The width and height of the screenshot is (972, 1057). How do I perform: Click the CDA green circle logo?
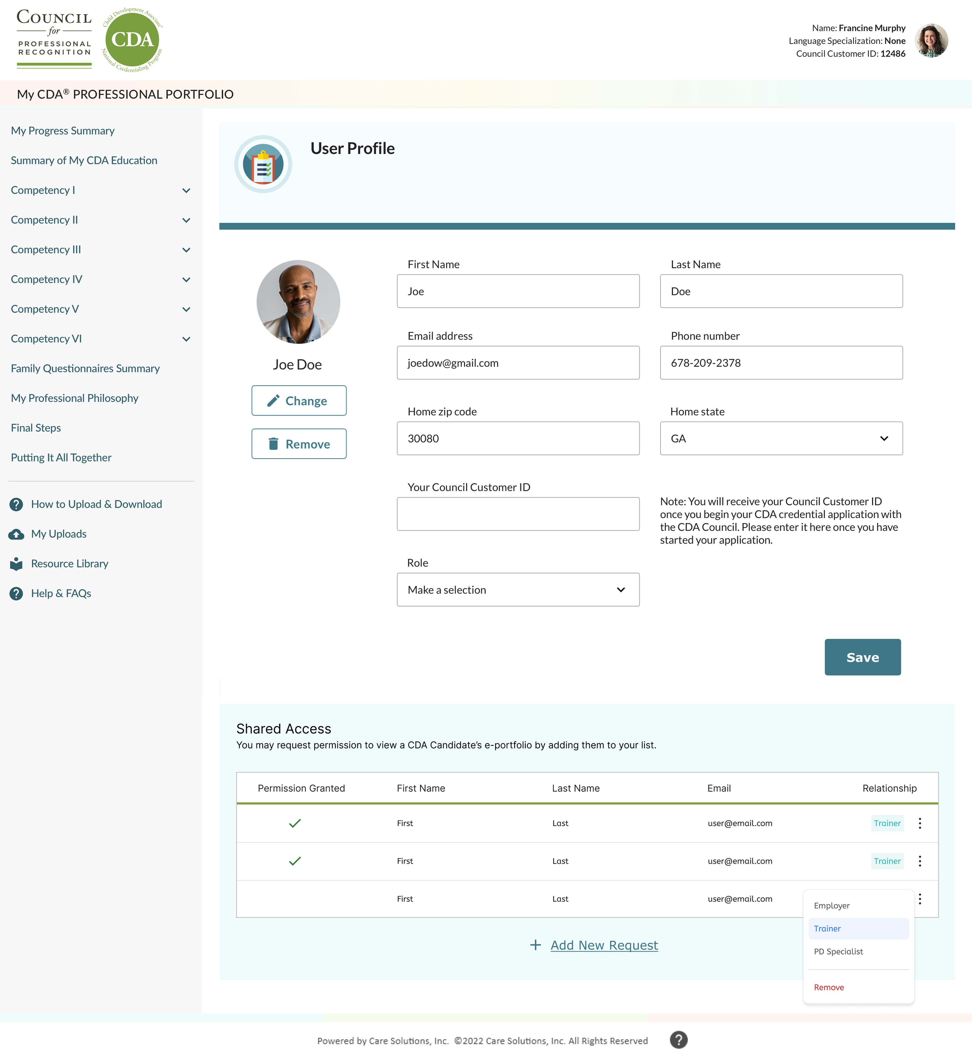pos(132,40)
